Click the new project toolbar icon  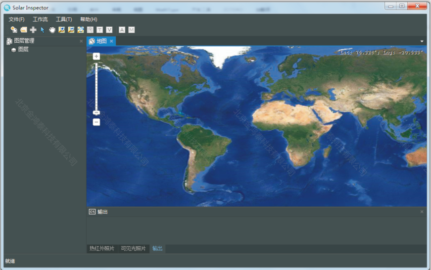click(14, 30)
